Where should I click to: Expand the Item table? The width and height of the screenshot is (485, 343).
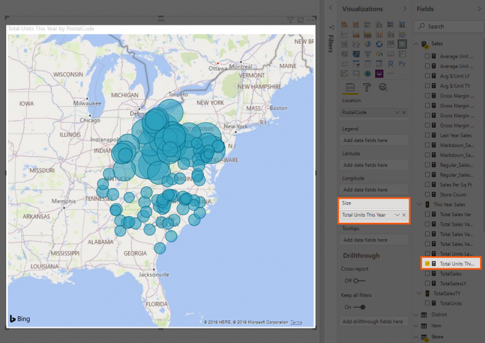416,325
